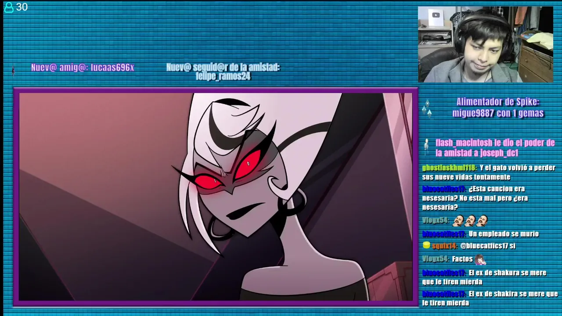The width and height of the screenshot is (562, 316).
Task: Click the message about el gato nueve vidas
Action: pos(489,172)
